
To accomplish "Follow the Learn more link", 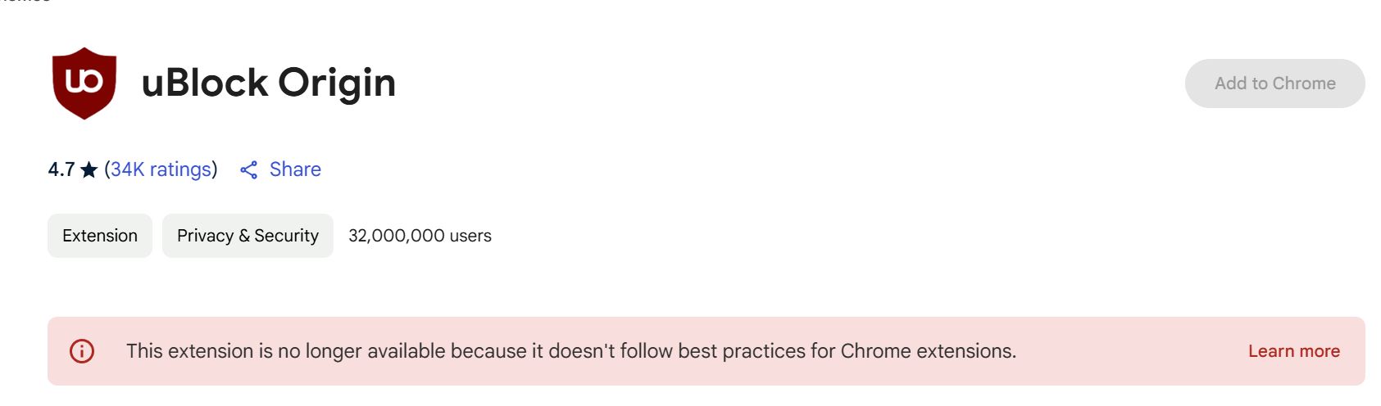I will click(x=1293, y=351).
